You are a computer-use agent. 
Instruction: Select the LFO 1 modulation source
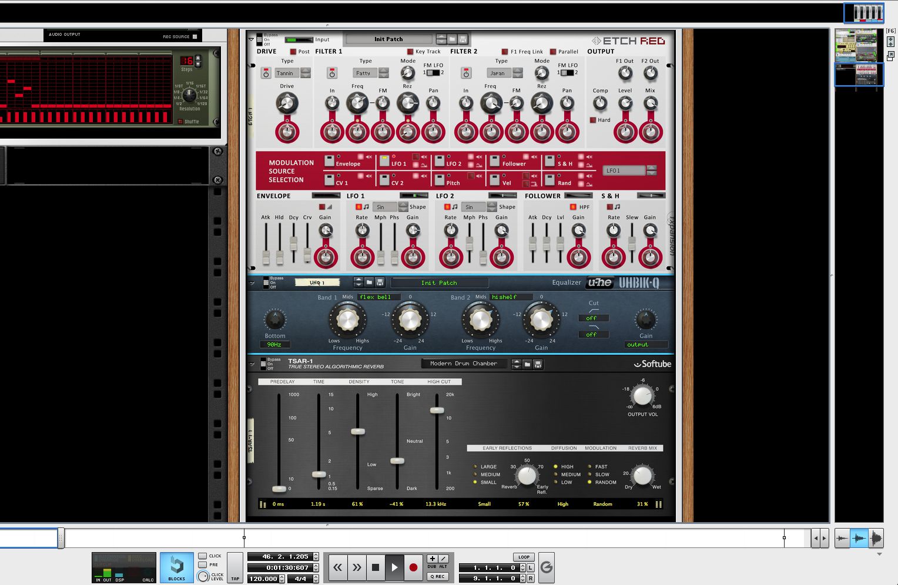[385, 160]
